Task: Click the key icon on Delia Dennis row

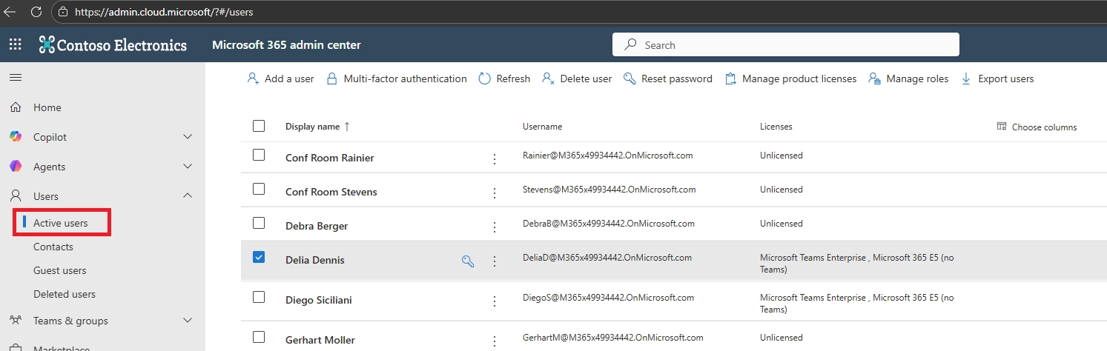Action: point(468,261)
